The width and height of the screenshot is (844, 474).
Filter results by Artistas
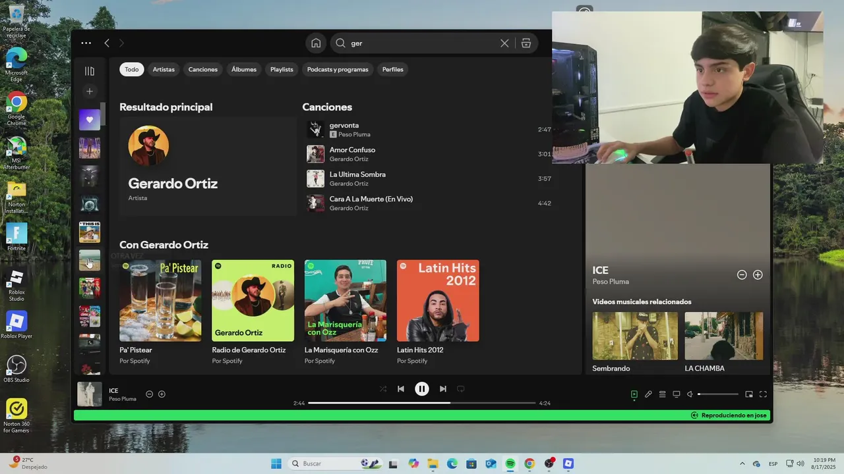click(x=164, y=69)
